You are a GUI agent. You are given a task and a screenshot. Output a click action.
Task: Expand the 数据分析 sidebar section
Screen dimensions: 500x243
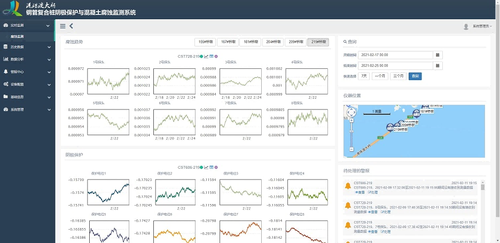pyautogui.click(x=27, y=59)
